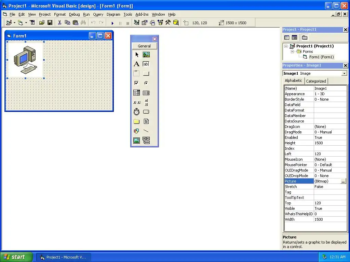Click the General button in the toolbox
This screenshot has height=262, width=350.
[x=144, y=46]
